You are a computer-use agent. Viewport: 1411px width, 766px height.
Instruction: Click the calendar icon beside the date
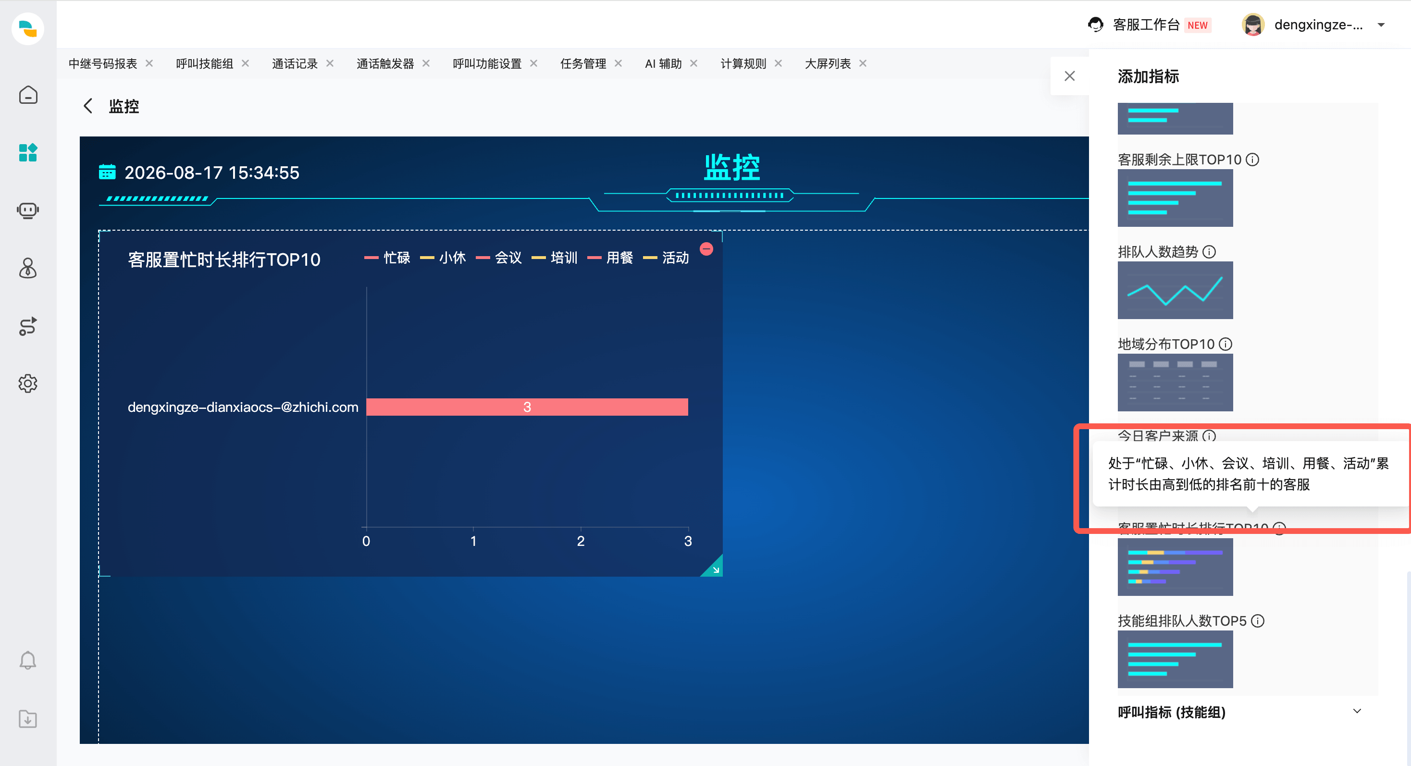[x=107, y=172]
